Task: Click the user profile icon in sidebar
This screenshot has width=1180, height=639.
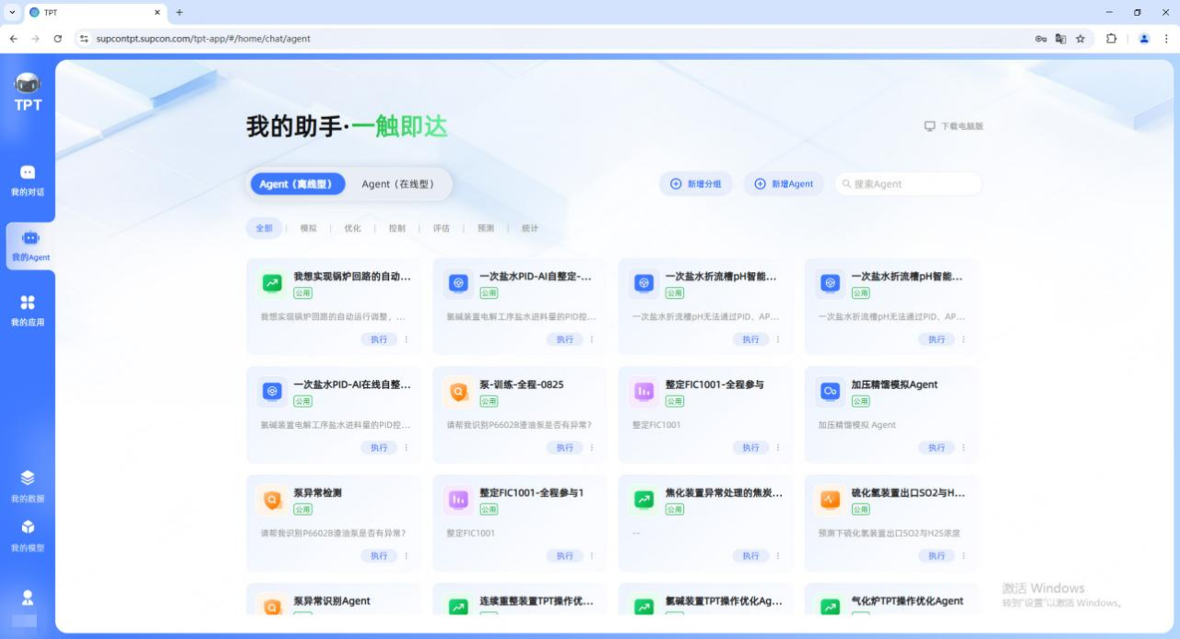Action: click(x=28, y=598)
